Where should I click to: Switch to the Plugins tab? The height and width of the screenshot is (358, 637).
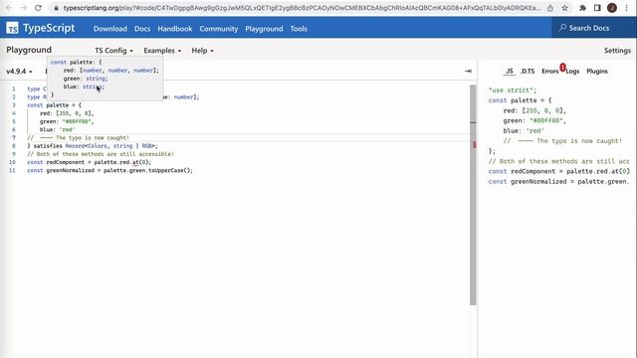click(597, 71)
